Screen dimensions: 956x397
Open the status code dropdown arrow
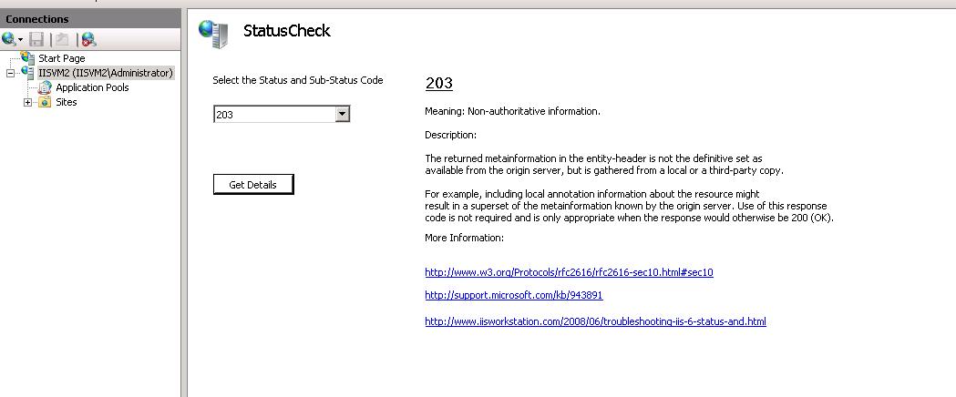(x=343, y=114)
